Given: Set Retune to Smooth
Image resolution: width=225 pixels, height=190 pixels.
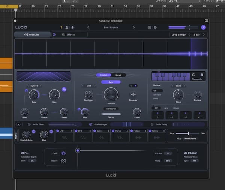Looking at the screenshot, I should [x=157, y=95].
